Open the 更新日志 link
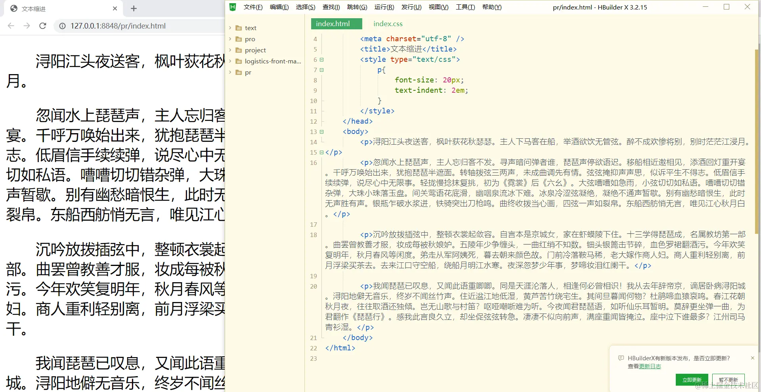Viewport: 761px width, 392px height. click(x=650, y=366)
